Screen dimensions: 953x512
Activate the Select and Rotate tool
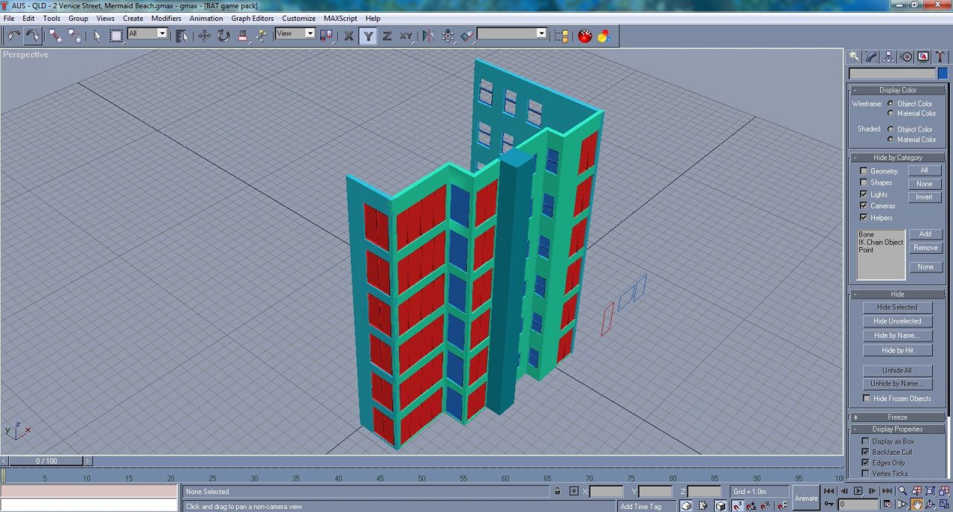223,35
